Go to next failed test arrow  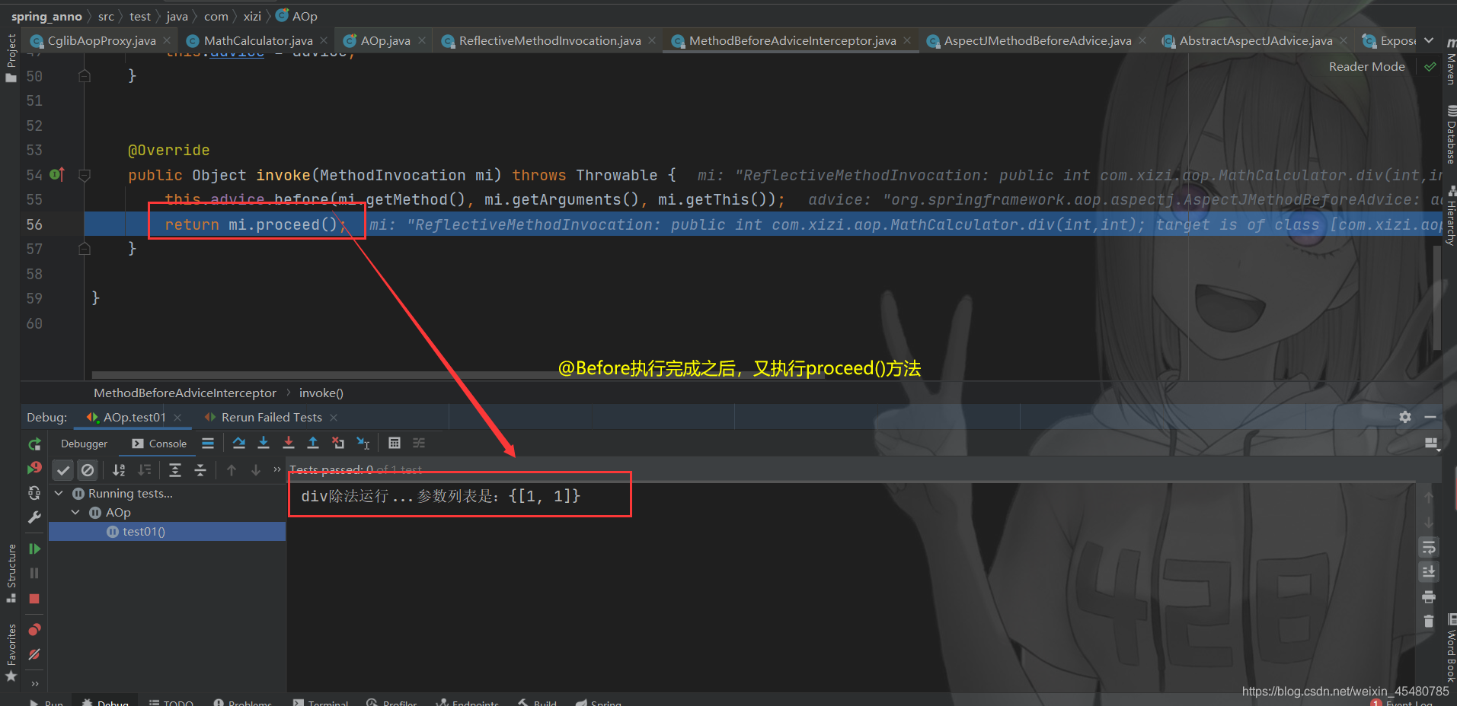point(256,470)
